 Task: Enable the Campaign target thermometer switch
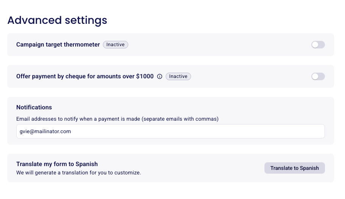click(318, 45)
